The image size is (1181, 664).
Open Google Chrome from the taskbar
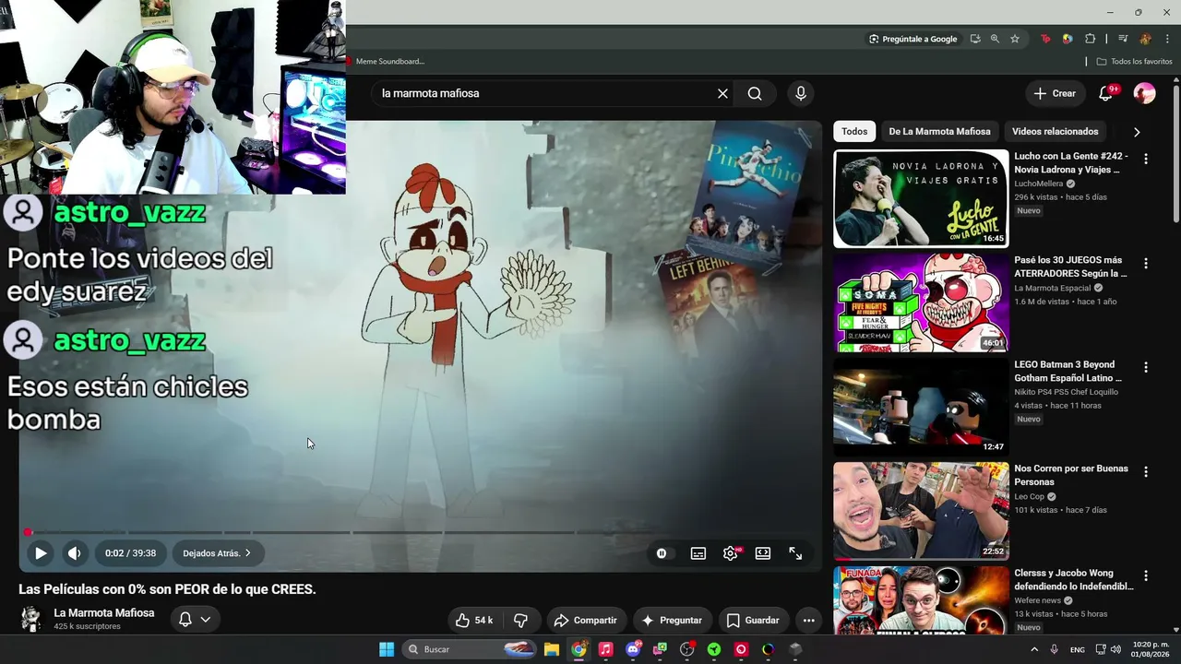point(579,649)
